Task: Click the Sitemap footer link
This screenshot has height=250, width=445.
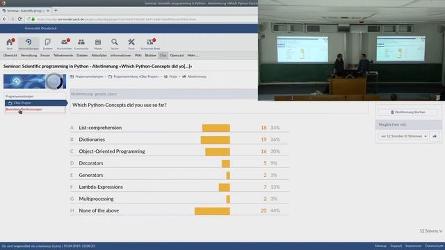Action: click(380, 246)
